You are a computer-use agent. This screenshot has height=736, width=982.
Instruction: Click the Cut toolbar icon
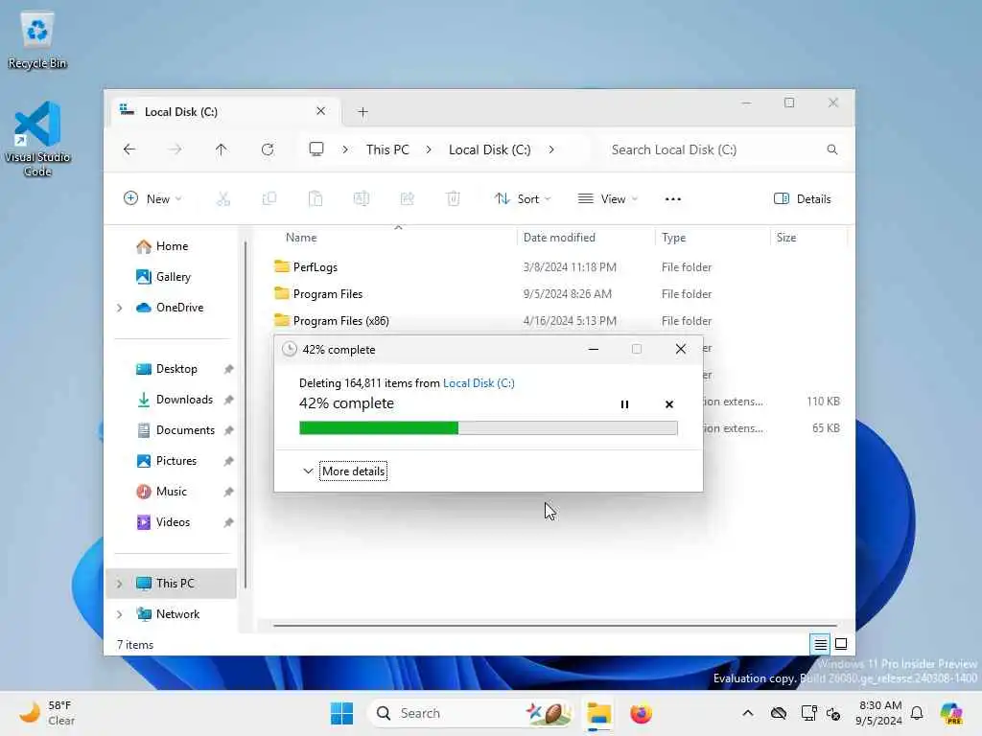click(222, 199)
